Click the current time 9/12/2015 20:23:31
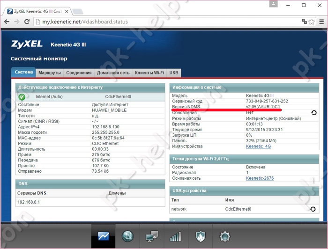Viewport: 328px width, 249px height. 264,130
